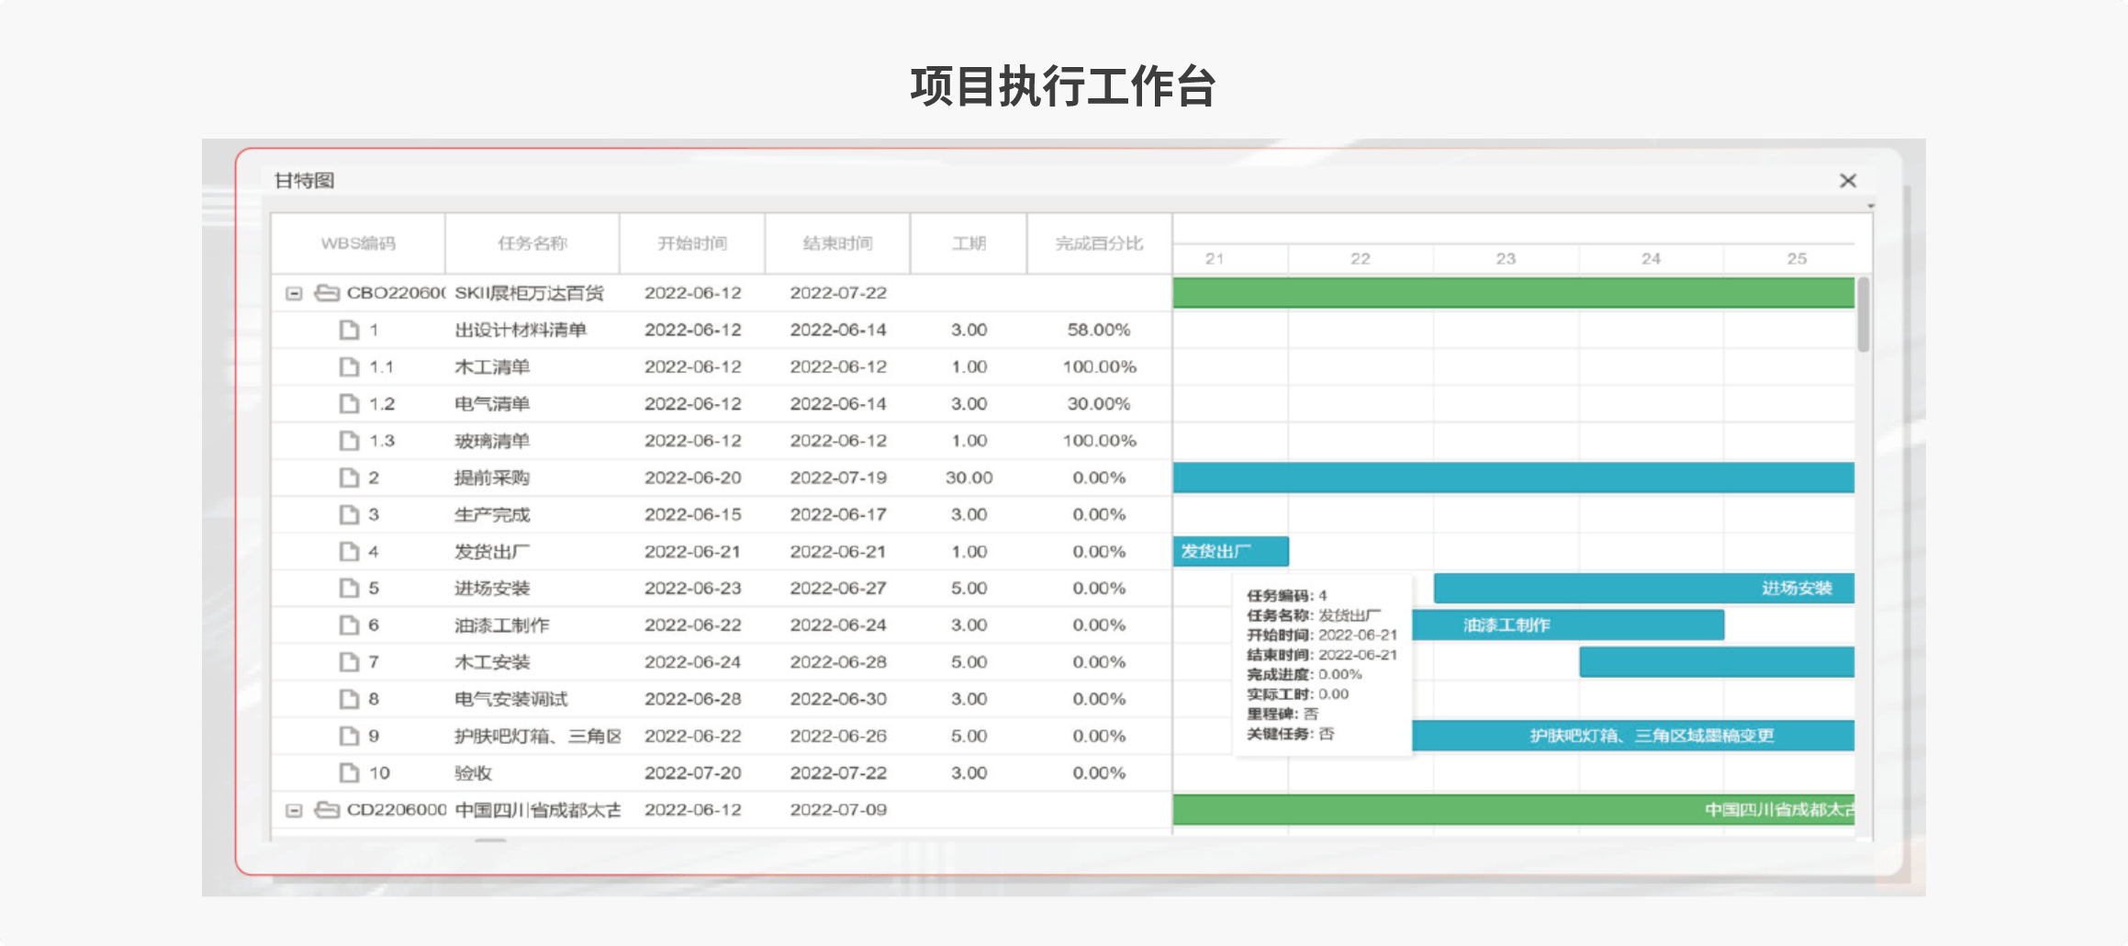Screen dimensions: 2128x946
Task: Click the vertical scrollbar thumb of Gantt chart
Action: [1863, 315]
